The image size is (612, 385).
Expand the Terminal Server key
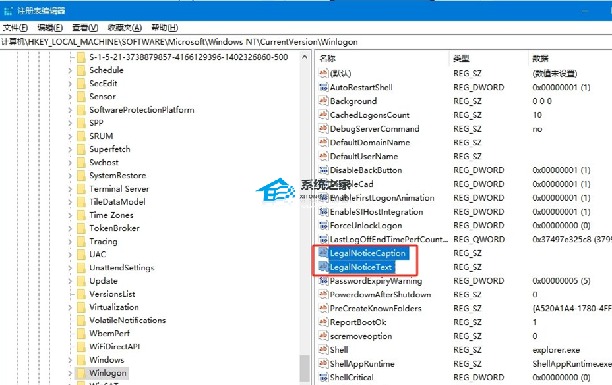click(x=70, y=189)
